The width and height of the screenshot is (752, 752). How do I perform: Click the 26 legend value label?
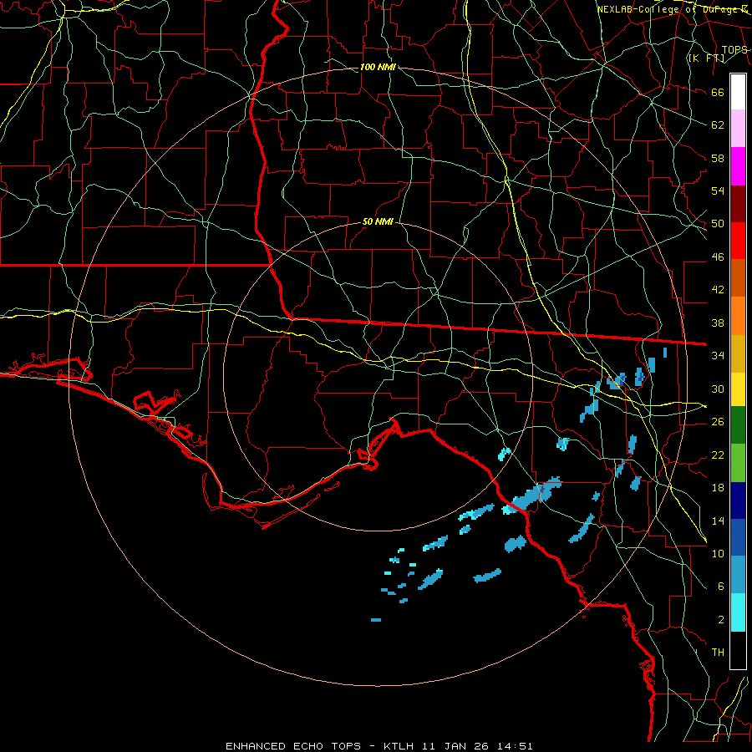(718, 422)
